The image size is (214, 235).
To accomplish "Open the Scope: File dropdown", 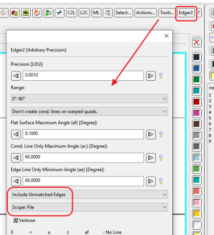I will pos(89,207).
